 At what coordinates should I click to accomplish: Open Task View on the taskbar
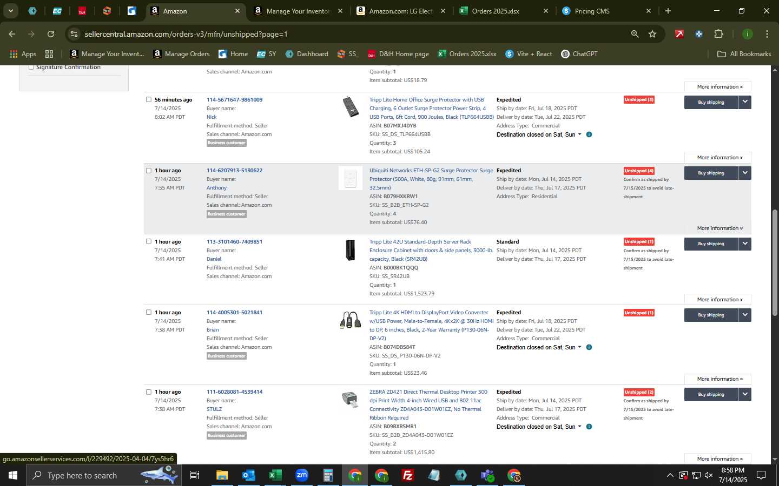tap(195, 475)
